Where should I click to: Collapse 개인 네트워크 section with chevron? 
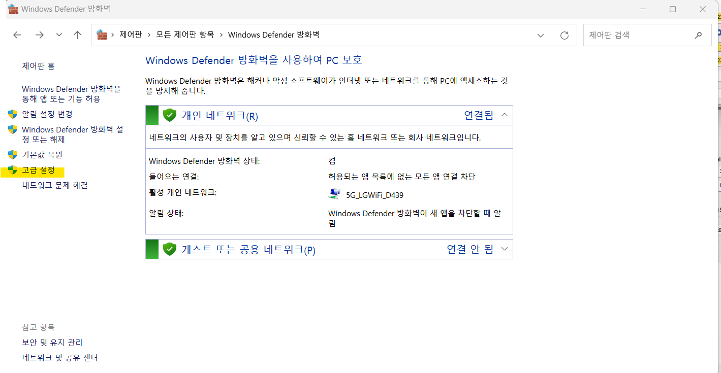(505, 115)
